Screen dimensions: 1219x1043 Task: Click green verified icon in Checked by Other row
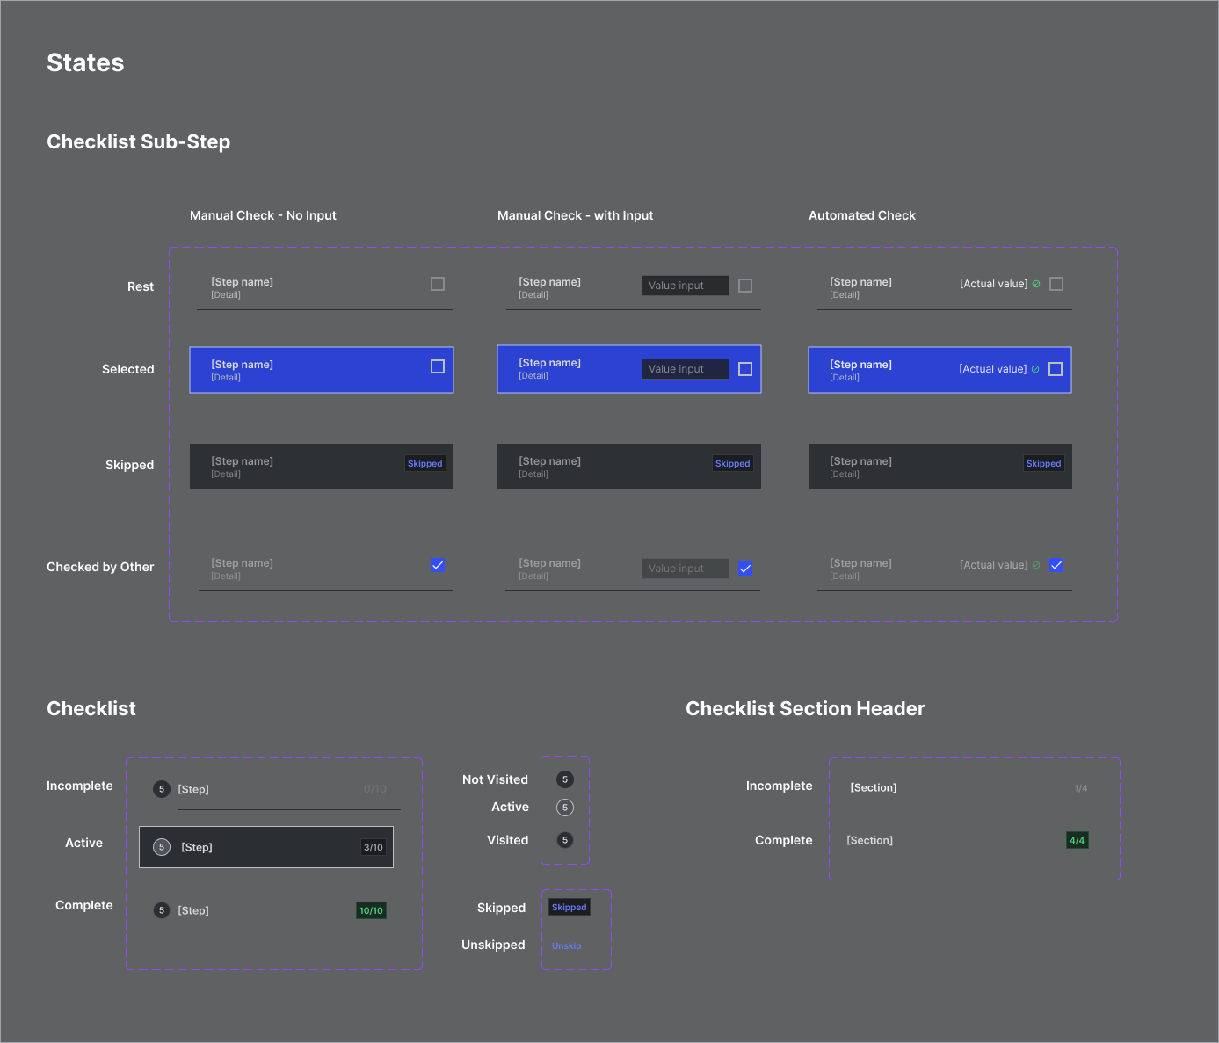click(1036, 565)
